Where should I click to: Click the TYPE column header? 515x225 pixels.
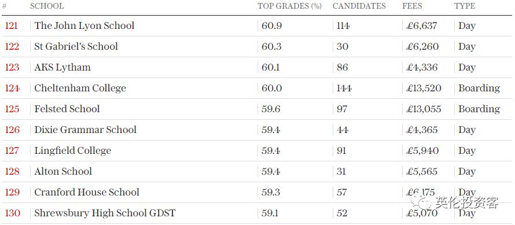[x=465, y=6]
